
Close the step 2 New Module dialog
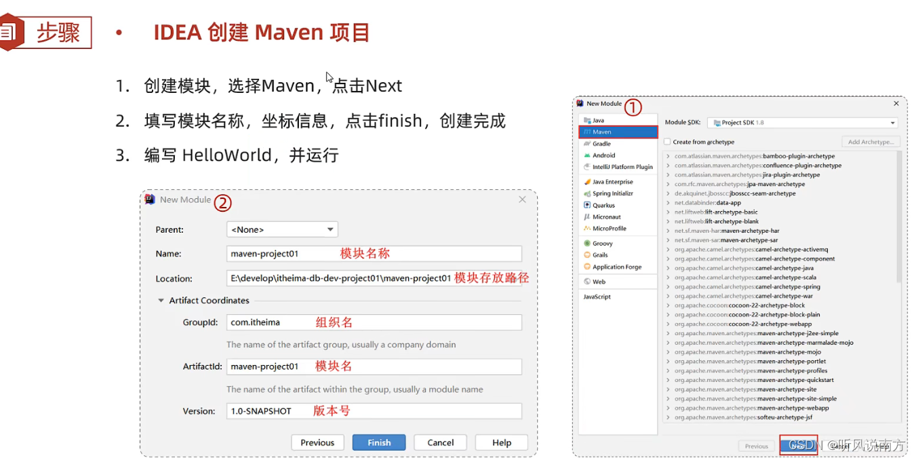tap(522, 199)
